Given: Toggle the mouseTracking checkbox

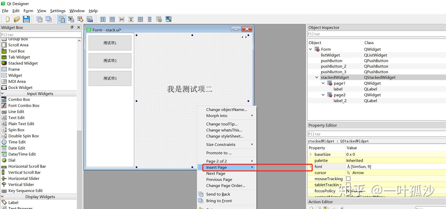Looking at the screenshot, I should [x=348, y=179].
